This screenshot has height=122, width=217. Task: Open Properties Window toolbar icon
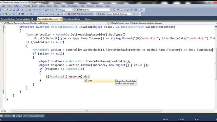click(x=117, y=10)
